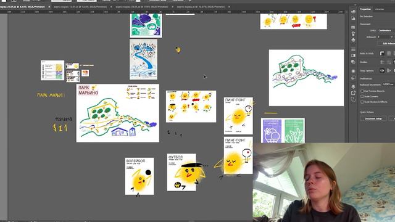The image size is (395, 222).
Task: Toggle Snap to Point in Snap Options
Action: click(x=382, y=70)
